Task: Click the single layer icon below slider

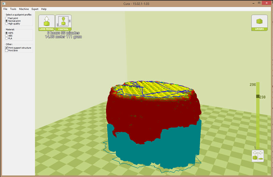Action: point(260,158)
